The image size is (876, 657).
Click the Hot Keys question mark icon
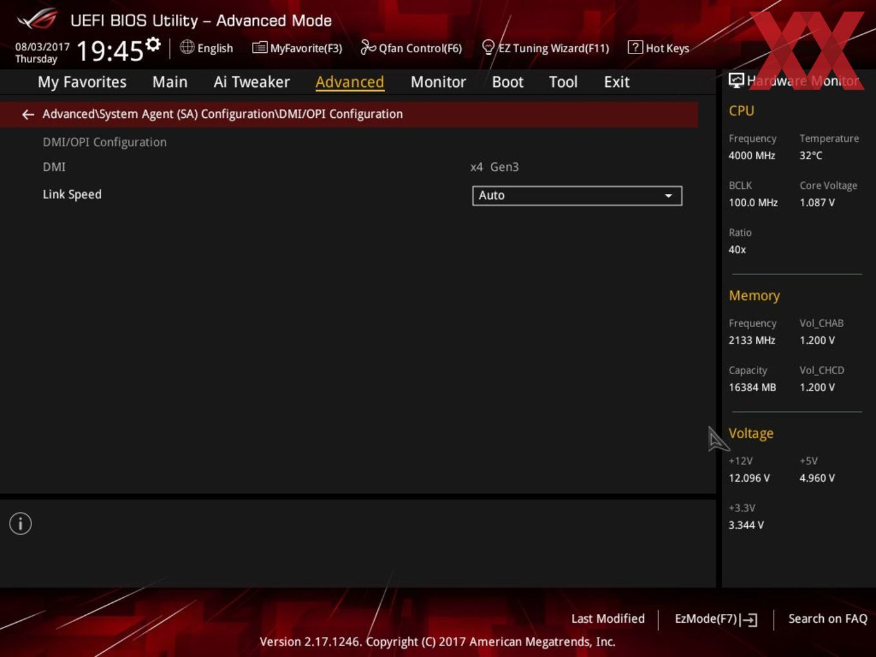[x=635, y=47]
